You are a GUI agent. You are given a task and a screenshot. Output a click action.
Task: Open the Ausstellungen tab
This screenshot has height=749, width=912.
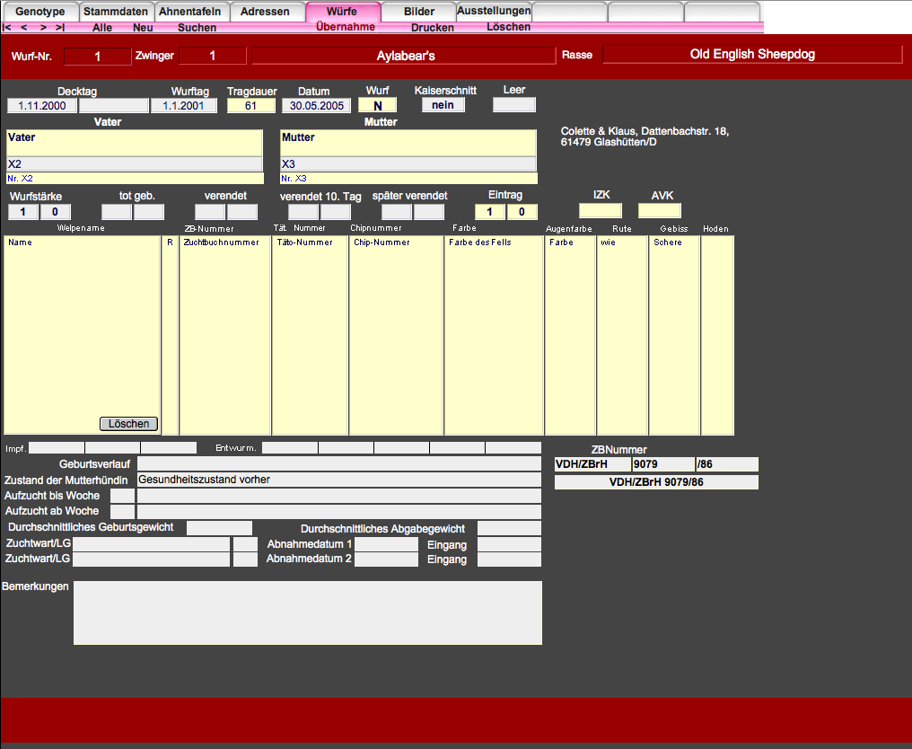[494, 11]
